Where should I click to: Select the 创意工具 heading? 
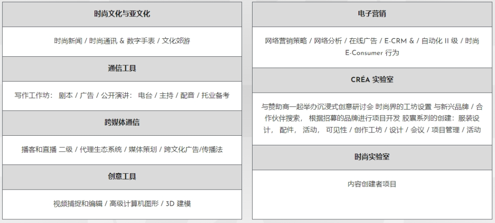(x=122, y=176)
